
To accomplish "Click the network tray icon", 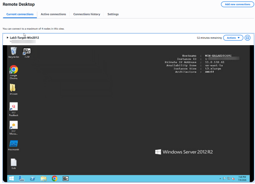I will 229,179.
